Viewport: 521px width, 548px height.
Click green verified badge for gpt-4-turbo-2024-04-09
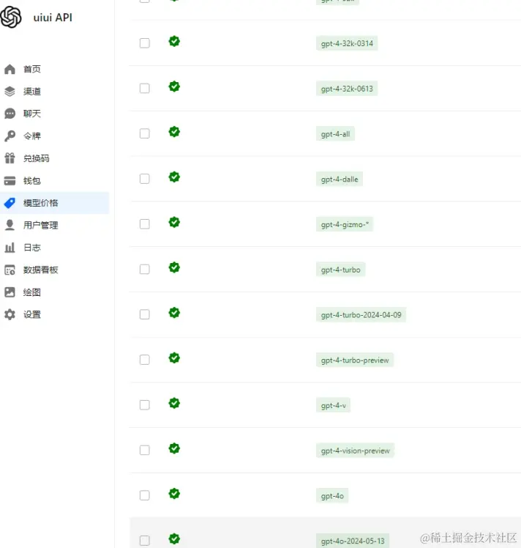[x=174, y=312]
